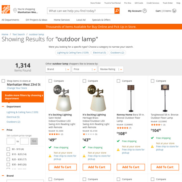Check the Shop items in-store checkbox
This screenshot has width=182, height=182.
tap(3, 81)
